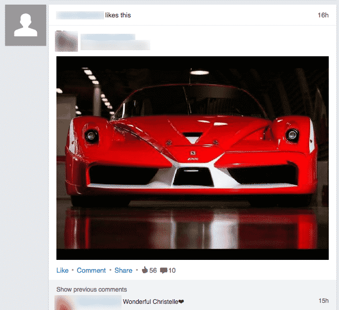This screenshot has width=339, height=310.
Task: Click the "Wonderful Christelle" comment text
Action: point(153,302)
